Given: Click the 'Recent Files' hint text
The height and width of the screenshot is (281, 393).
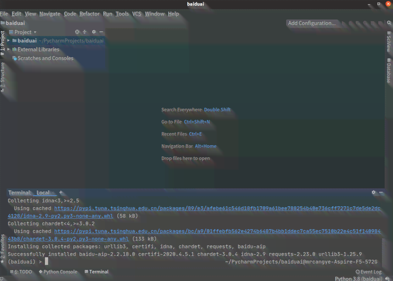Looking at the screenshot, I should pyautogui.click(x=174, y=134).
